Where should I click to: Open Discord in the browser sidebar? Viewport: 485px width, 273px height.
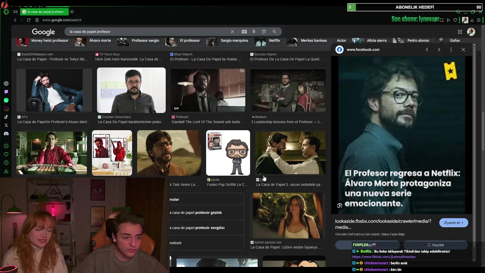click(6, 133)
